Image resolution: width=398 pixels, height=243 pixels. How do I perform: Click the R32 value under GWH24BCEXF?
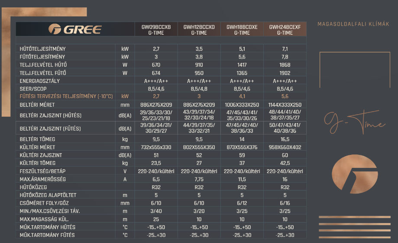(x=285, y=187)
